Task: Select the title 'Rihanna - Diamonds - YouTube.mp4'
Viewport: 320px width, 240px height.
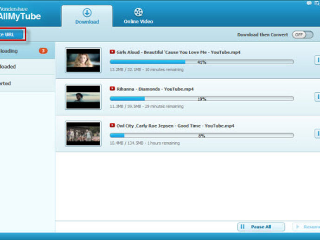Action: click(x=155, y=89)
